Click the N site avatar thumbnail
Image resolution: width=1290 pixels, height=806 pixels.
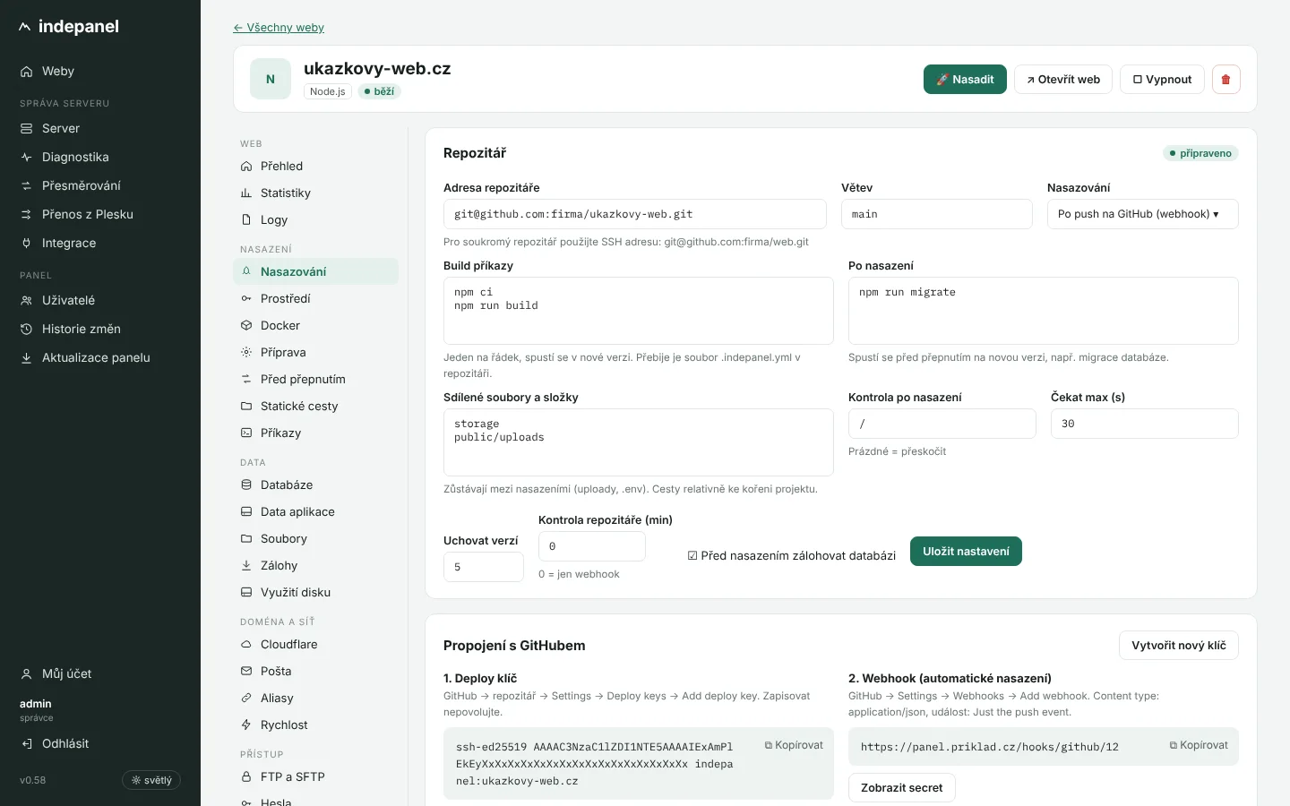271,79
